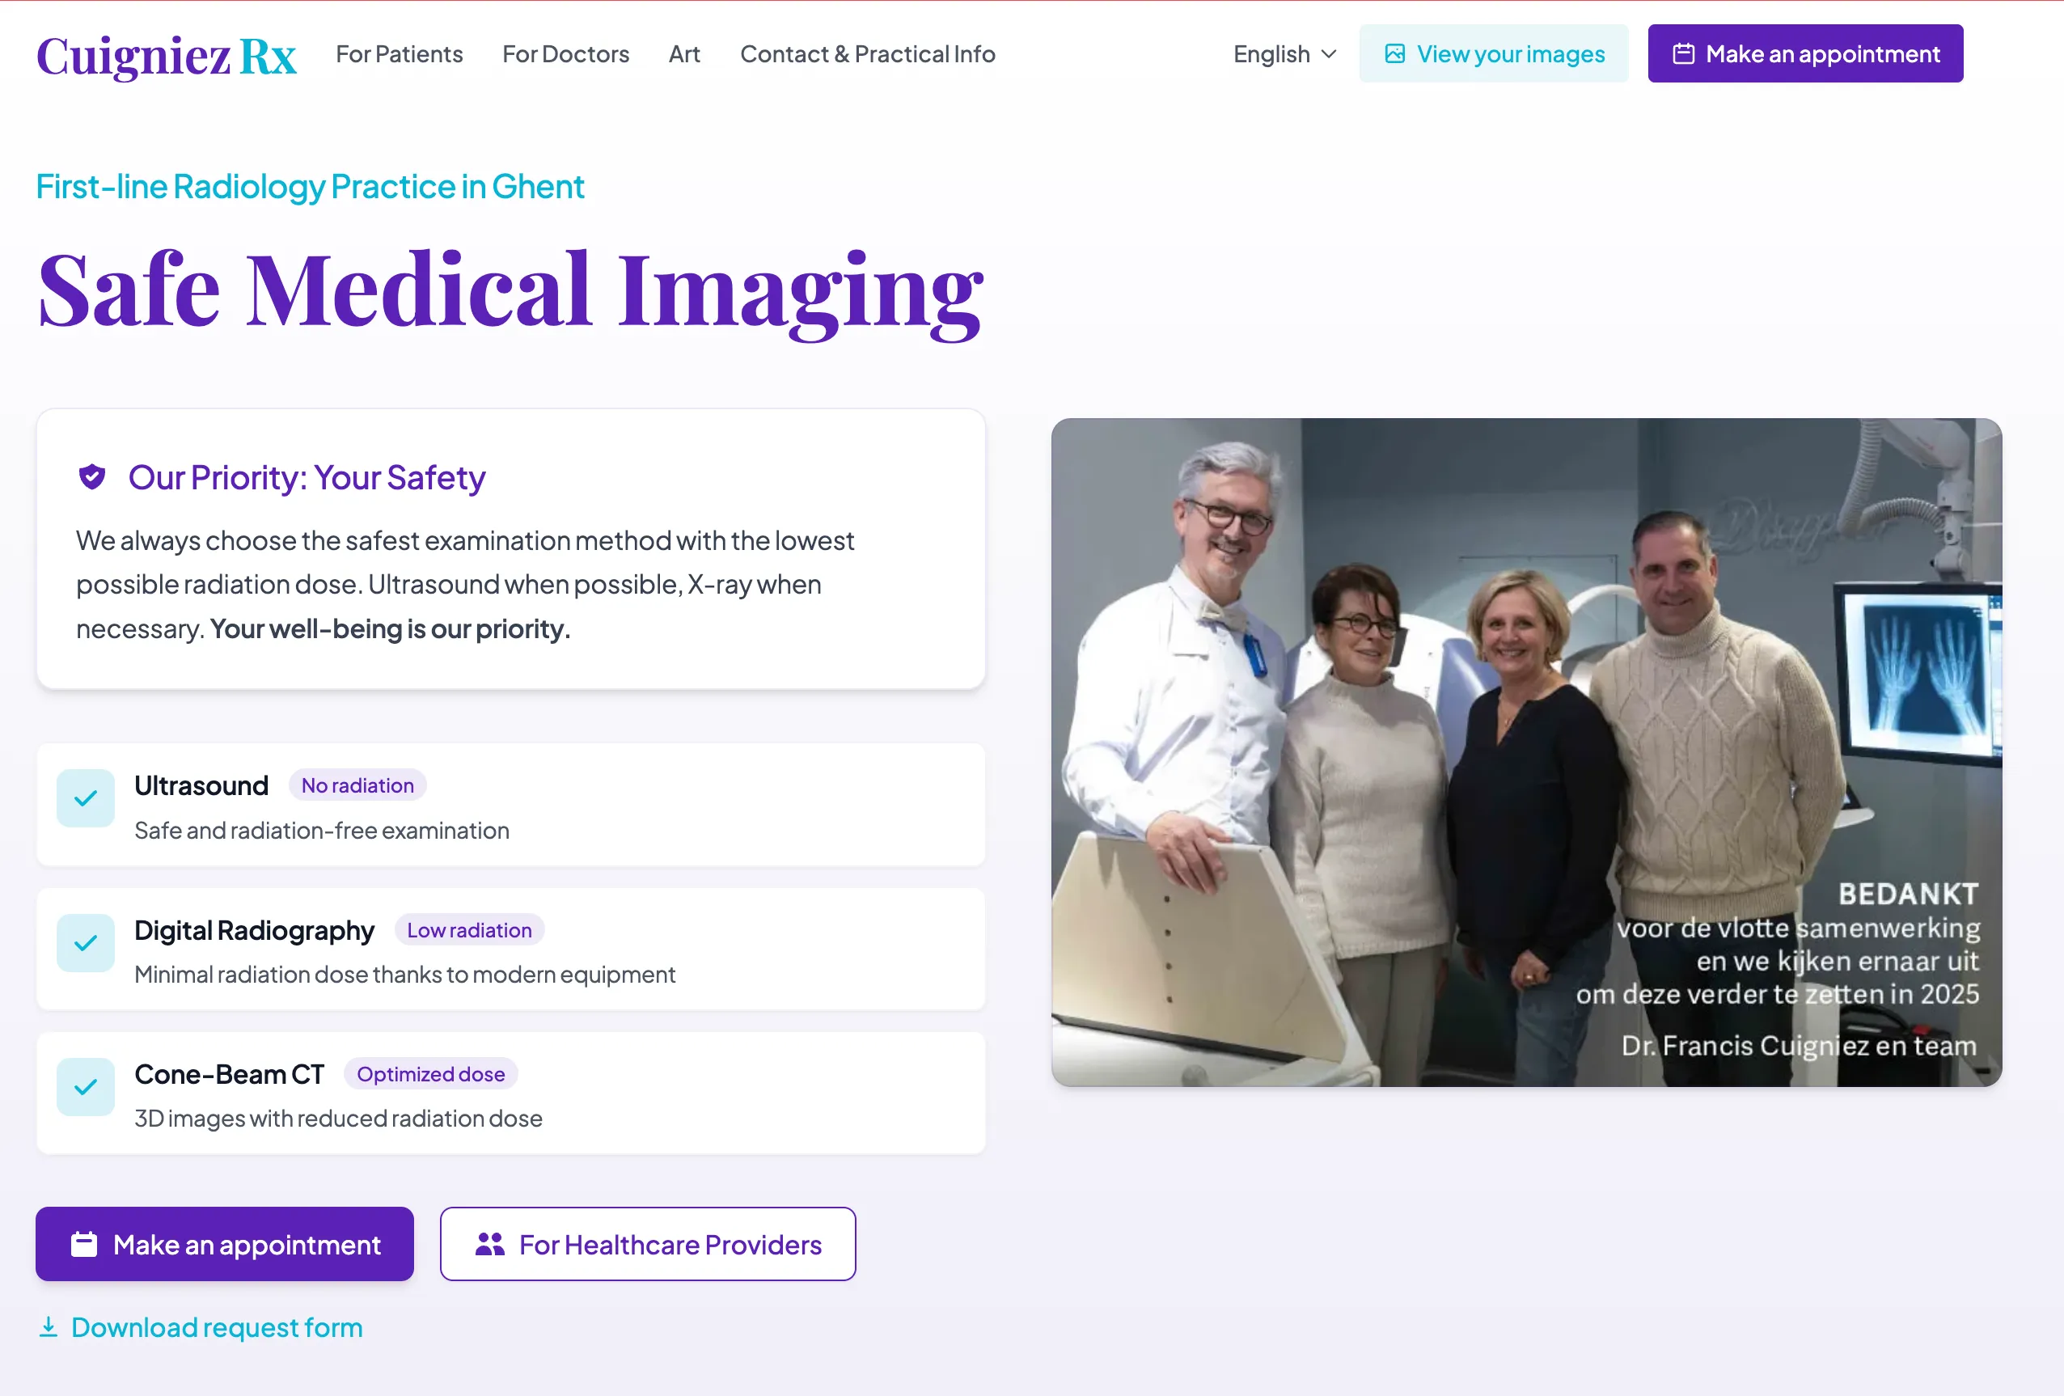Open Contact & Practical Info
2064x1396 pixels.
pos(867,54)
